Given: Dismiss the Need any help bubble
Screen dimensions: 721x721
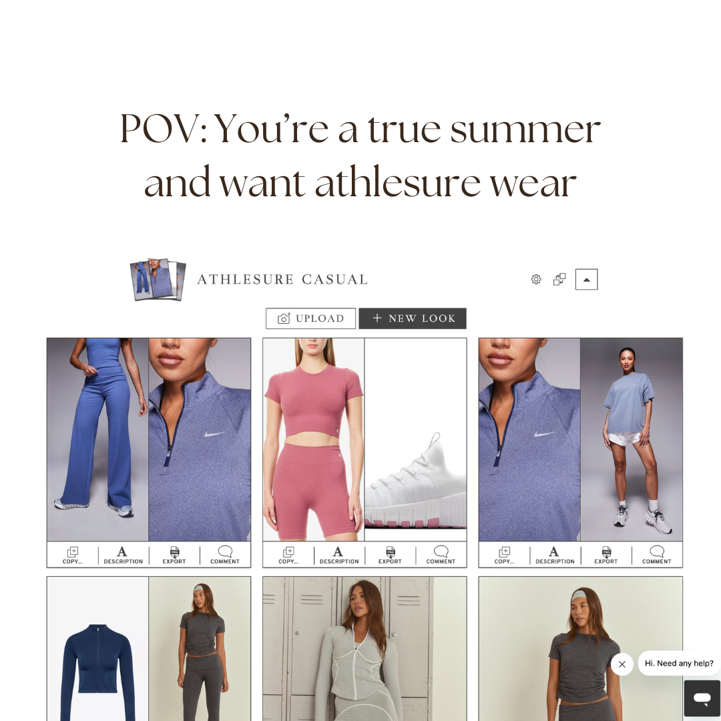Looking at the screenshot, I should point(622,664).
